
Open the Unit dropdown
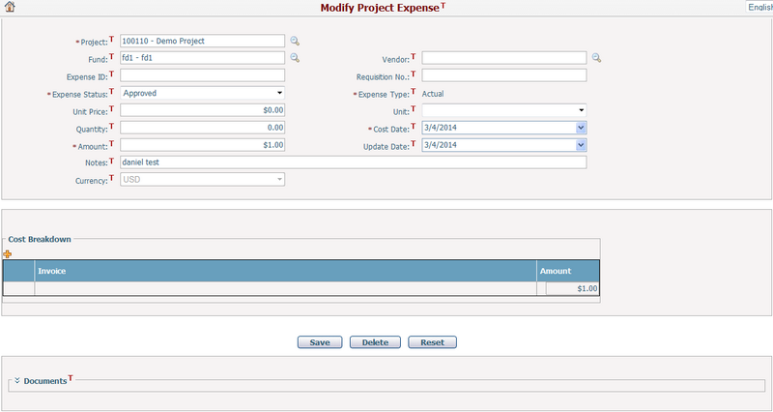click(x=582, y=110)
